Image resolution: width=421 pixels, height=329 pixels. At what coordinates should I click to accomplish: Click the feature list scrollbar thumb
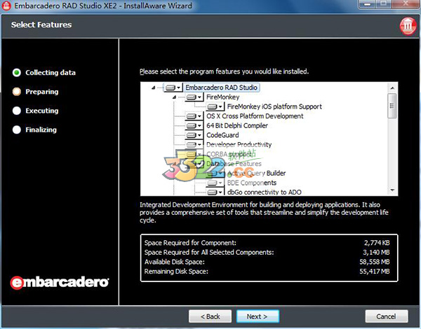(392, 106)
